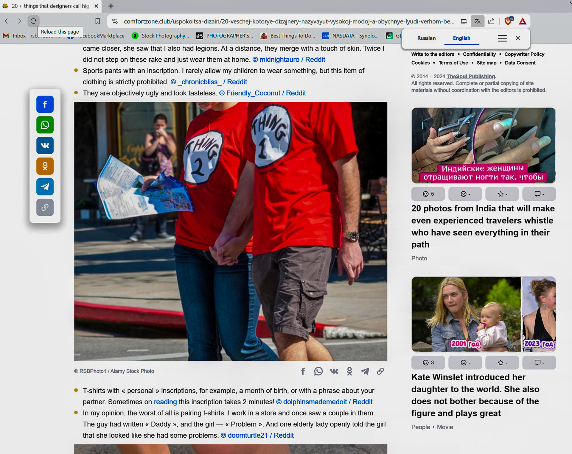572x454 pixels.
Task: Copy link using gray sidebar button
Action: [x=45, y=207]
